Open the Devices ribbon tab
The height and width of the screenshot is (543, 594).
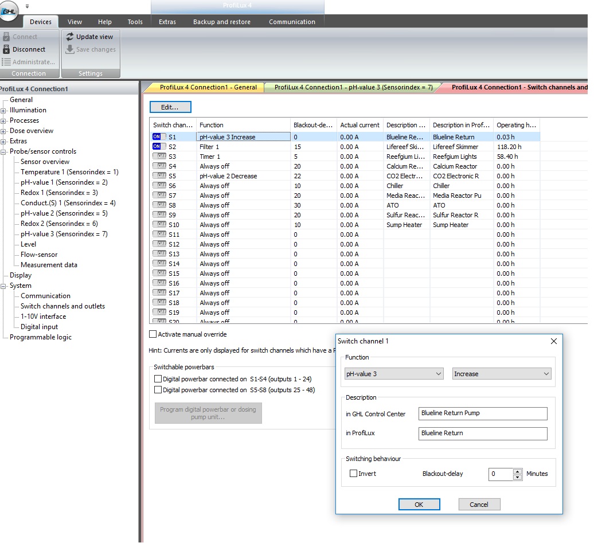[x=41, y=22]
